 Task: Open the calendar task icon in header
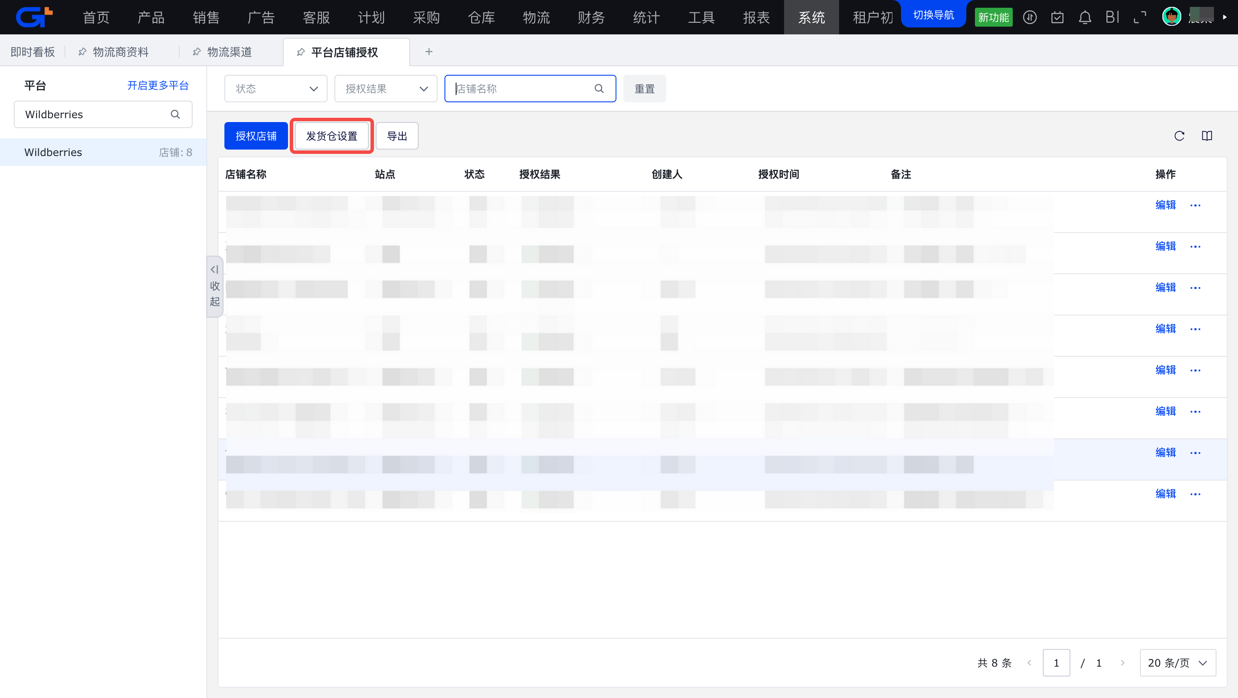pos(1057,18)
